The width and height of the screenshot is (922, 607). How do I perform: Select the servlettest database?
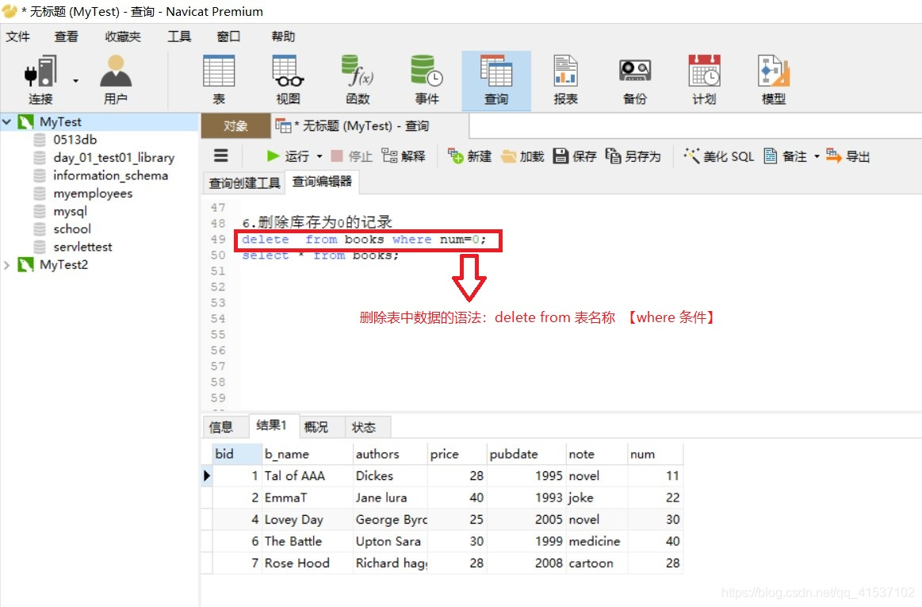click(x=82, y=247)
